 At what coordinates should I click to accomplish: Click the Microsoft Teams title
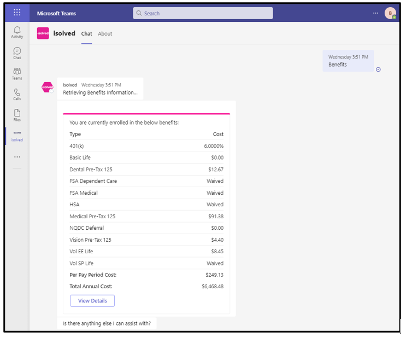click(x=56, y=14)
